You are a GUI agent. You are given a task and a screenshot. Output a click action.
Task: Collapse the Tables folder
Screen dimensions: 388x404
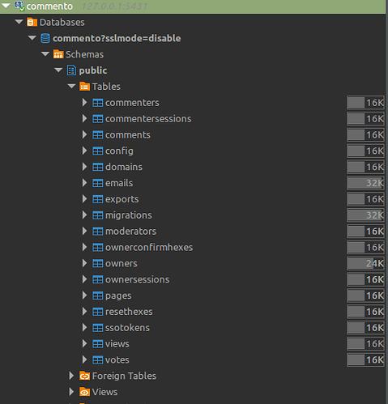71,86
